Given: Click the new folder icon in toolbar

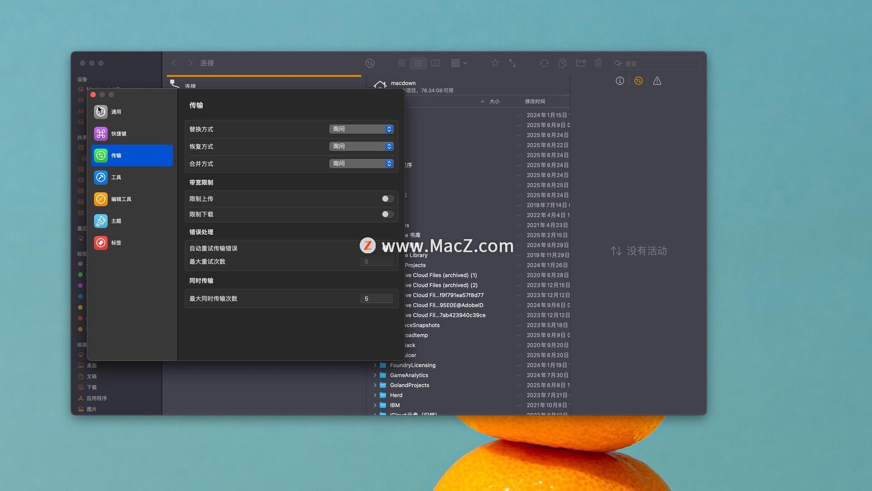Looking at the screenshot, I should [x=581, y=63].
